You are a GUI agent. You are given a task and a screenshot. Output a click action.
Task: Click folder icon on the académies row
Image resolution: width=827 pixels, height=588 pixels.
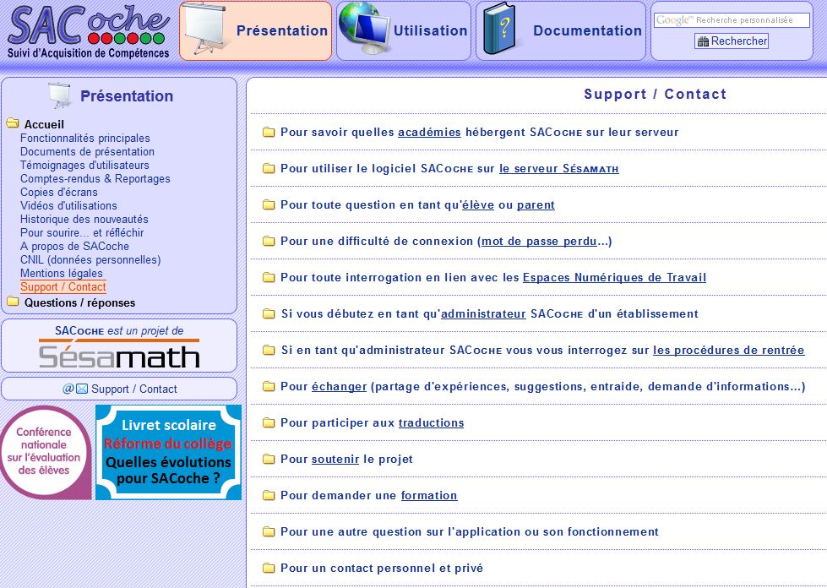click(269, 132)
